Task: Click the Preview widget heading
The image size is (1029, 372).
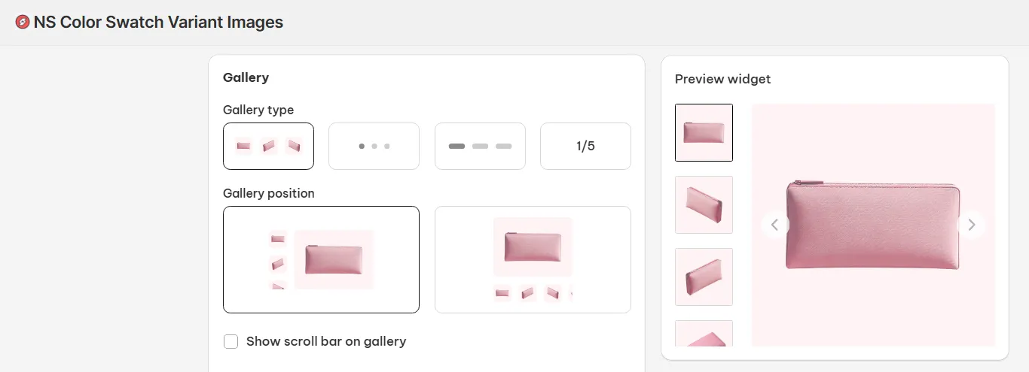Action: tap(722, 79)
